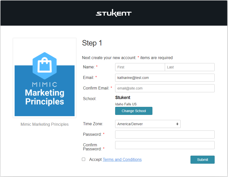The width and height of the screenshot is (228, 177).
Task: Click the shopping bag hexagon icon
Action: click(45, 65)
